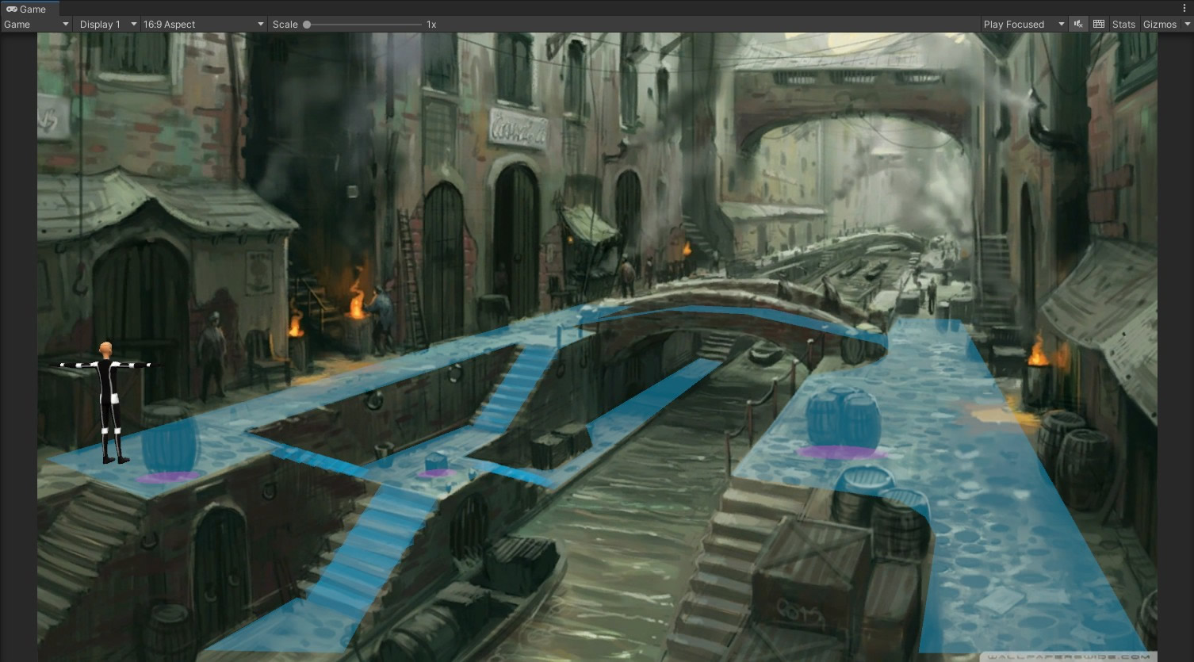This screenshot has height=662, width=1194.
Task: Toggle the keyboard shortcuts icon
Action: (x=1099, y=24)
